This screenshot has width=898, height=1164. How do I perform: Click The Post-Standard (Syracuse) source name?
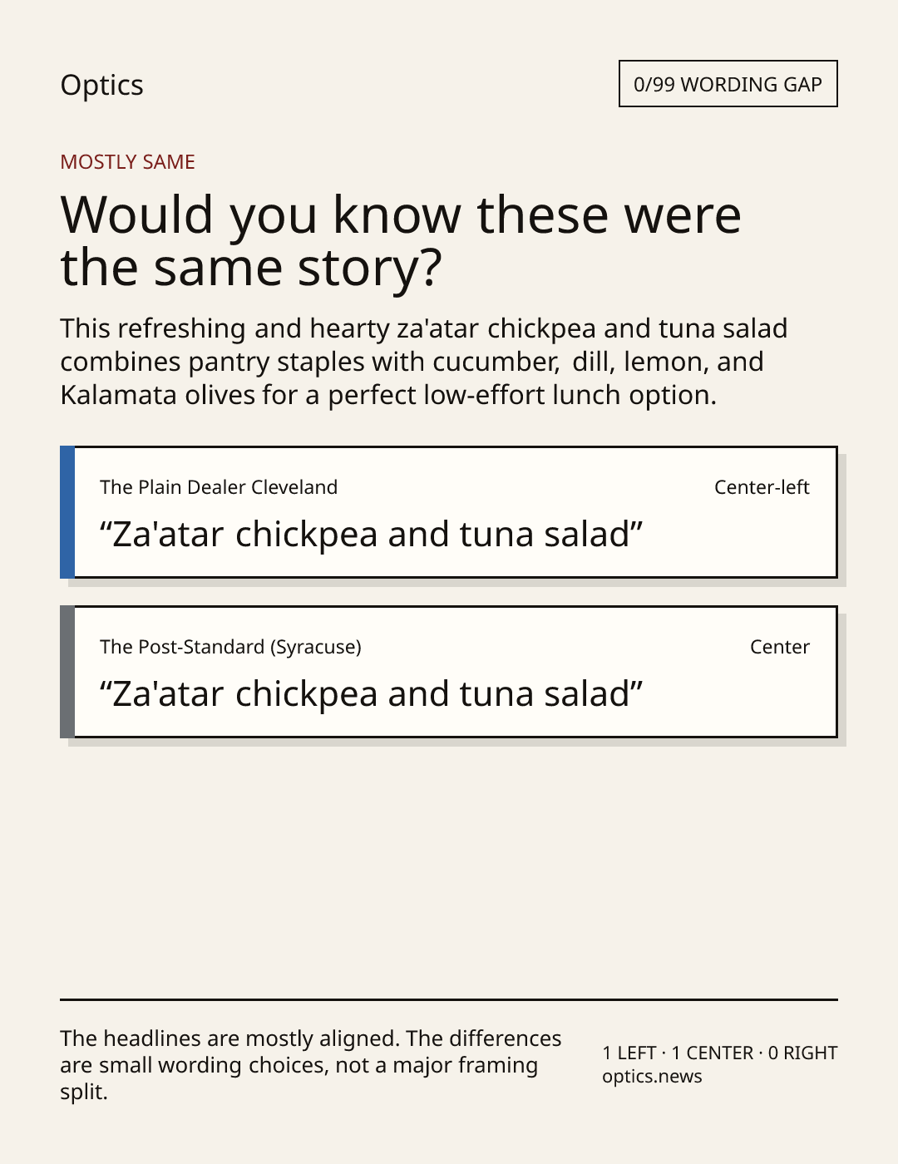(230, 647)
